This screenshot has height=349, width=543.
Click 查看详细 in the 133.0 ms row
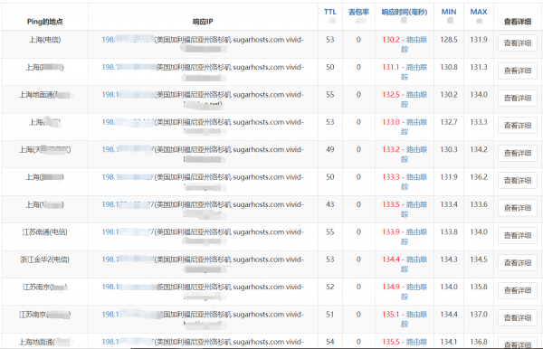point(518,126)
